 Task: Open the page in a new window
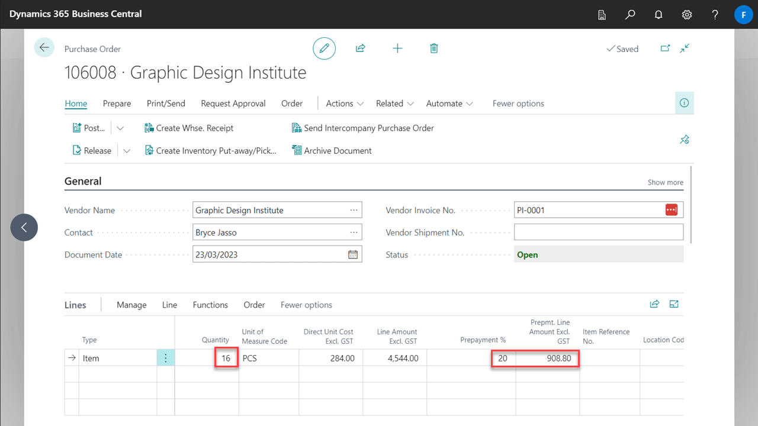coord(665,49)
